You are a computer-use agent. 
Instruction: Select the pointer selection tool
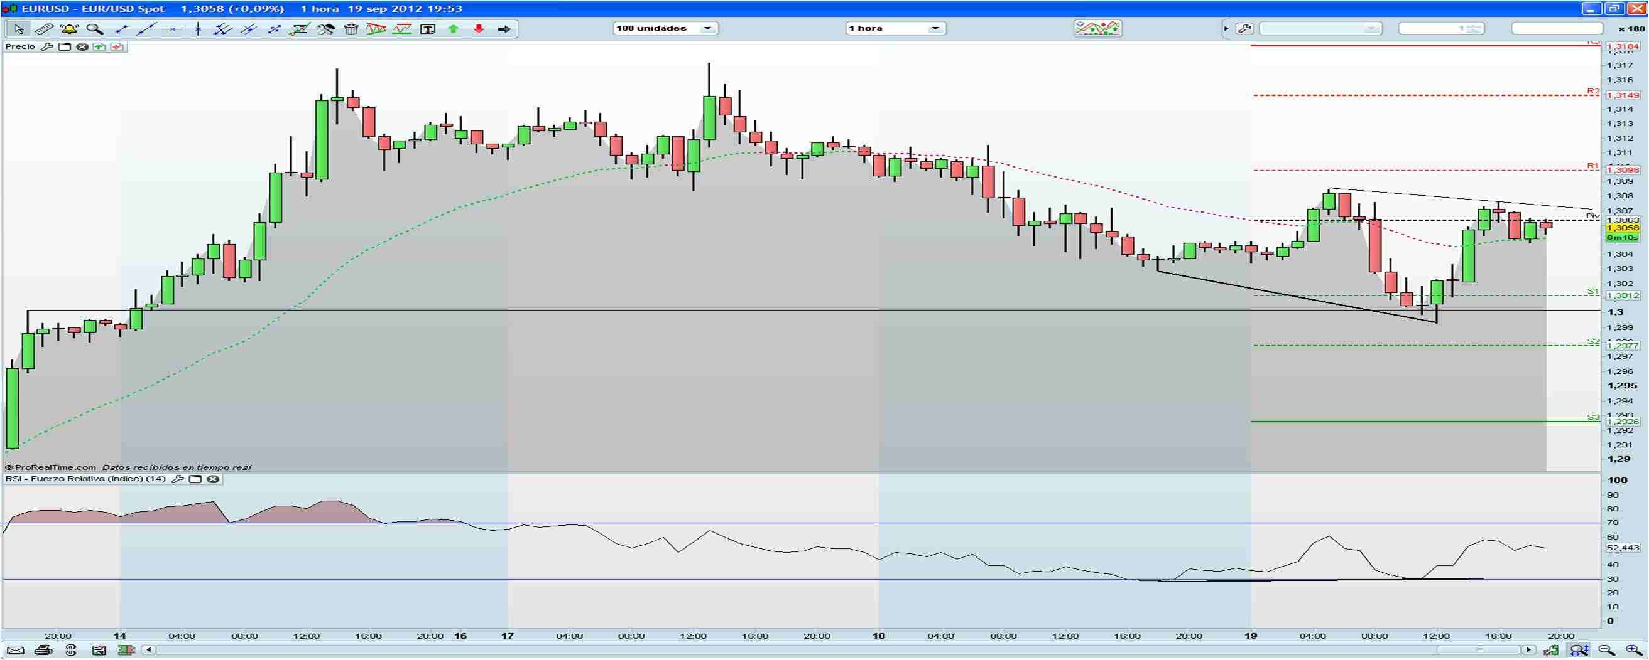pyautogui.click(x=19, y=29)
